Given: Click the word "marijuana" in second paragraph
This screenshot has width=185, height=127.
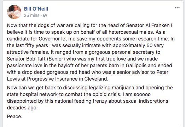Looking at the screenshot, I should coord(123,88).
